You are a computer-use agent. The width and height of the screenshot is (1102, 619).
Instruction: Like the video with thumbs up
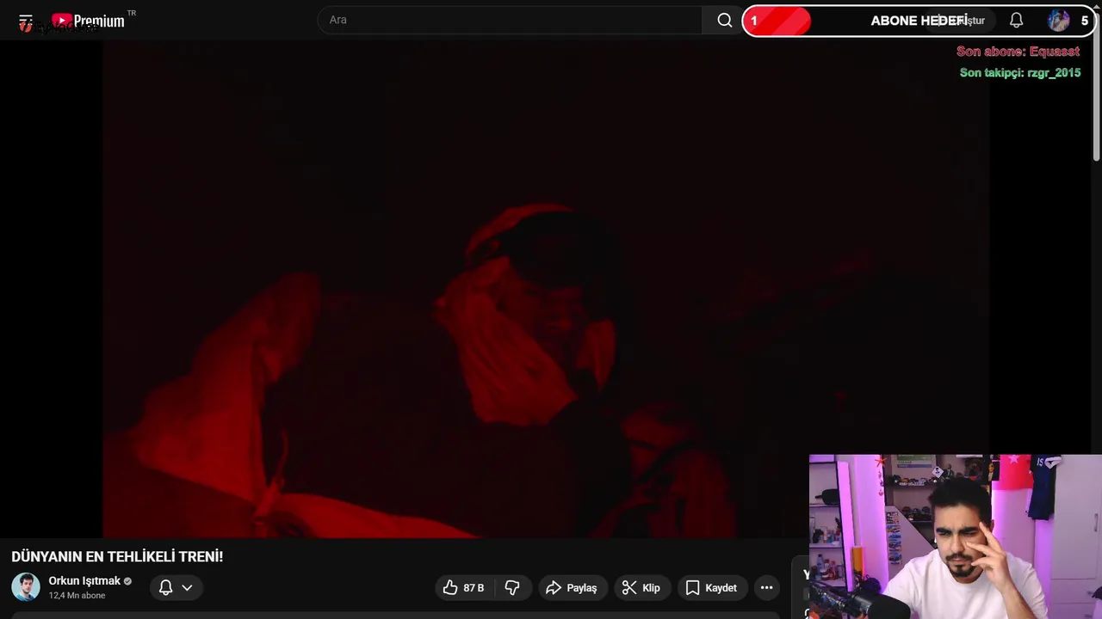[x=463, y=588]
